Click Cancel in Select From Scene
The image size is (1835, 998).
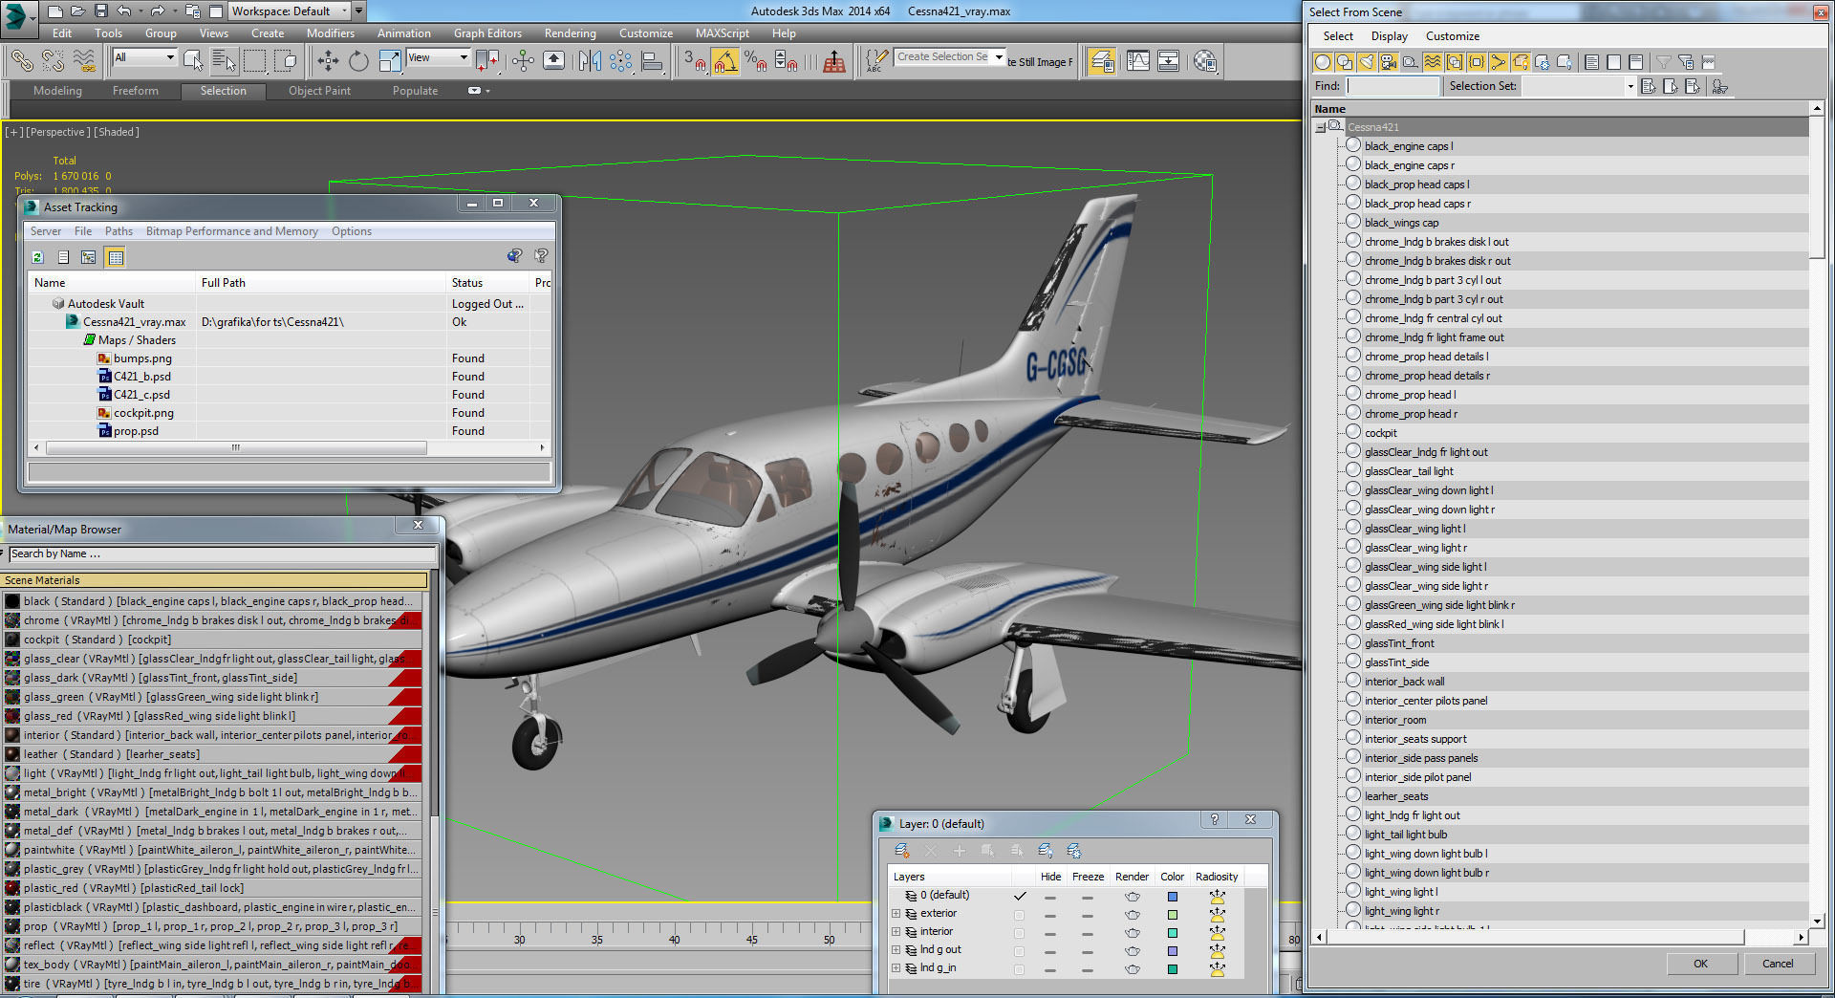tap(1778, 964)
